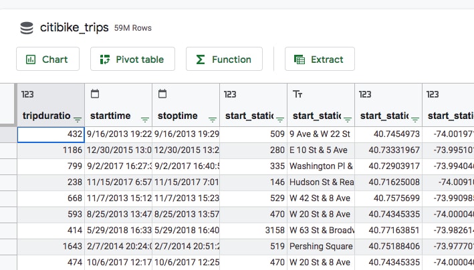Click the 59M Rows label
Image resolution: width=474 pixels, height=270 pixels.
point(133,28)
